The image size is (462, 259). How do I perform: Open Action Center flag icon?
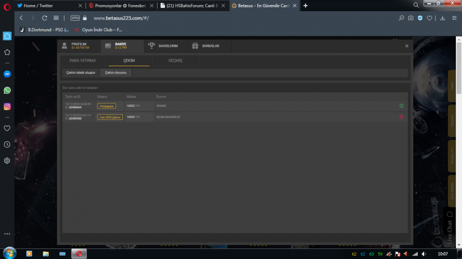pos(398,254)
